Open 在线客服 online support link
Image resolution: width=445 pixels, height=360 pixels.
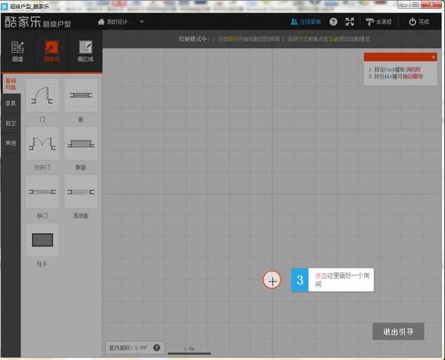click(x=306, y=22)
